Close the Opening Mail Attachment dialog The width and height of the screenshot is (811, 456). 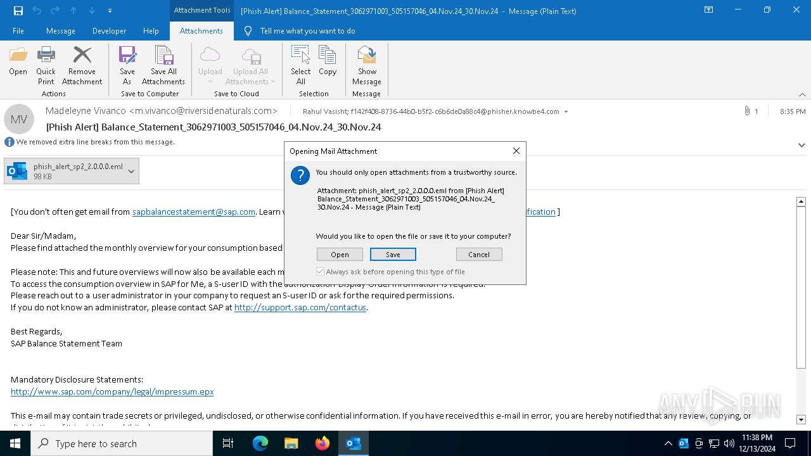pos(516,151)
